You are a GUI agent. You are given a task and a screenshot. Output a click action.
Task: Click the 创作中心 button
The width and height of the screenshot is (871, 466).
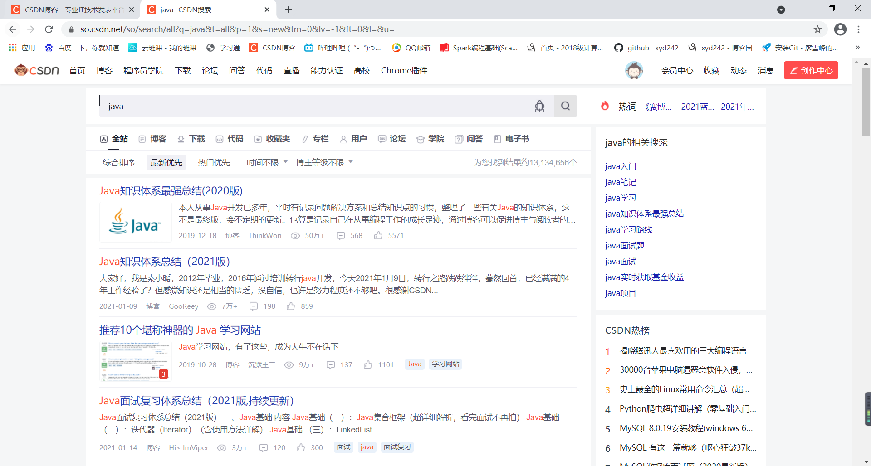tap(811, 70)
